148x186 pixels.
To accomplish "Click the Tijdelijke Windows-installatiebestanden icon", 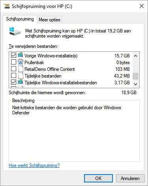I will pyautogui.click(x=21, y=82).
